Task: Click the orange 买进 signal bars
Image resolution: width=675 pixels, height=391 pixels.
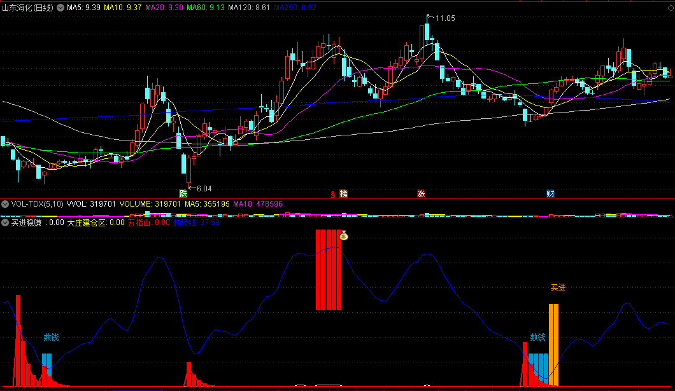Action: (x=553, y=345)
